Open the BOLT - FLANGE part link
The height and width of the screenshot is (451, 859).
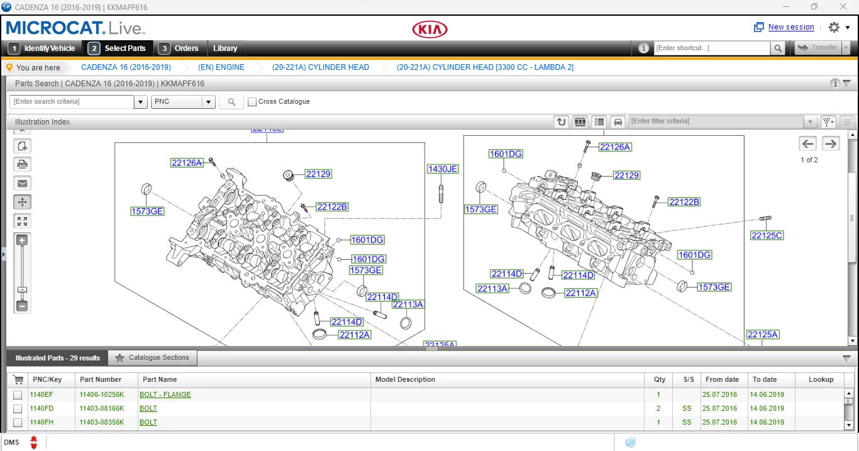[165, 394]
